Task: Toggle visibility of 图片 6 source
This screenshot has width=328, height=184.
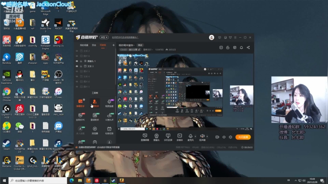Action: click(x=77, y=82)
